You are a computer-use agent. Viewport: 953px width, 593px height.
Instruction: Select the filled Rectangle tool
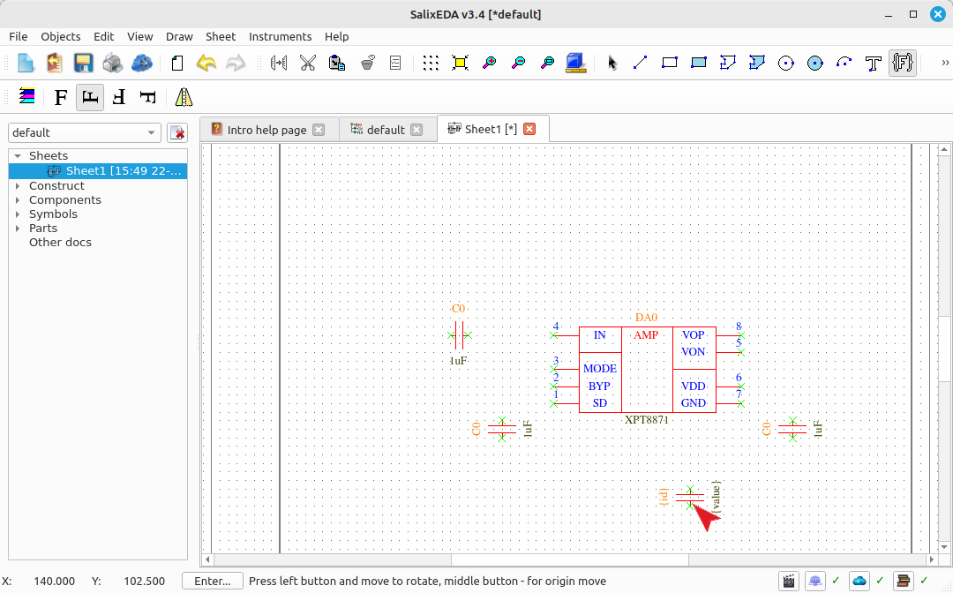click(698, 63)
